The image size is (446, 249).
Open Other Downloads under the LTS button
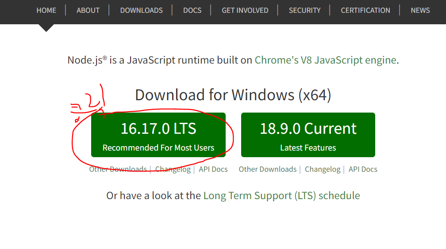(x=118, y=169)
